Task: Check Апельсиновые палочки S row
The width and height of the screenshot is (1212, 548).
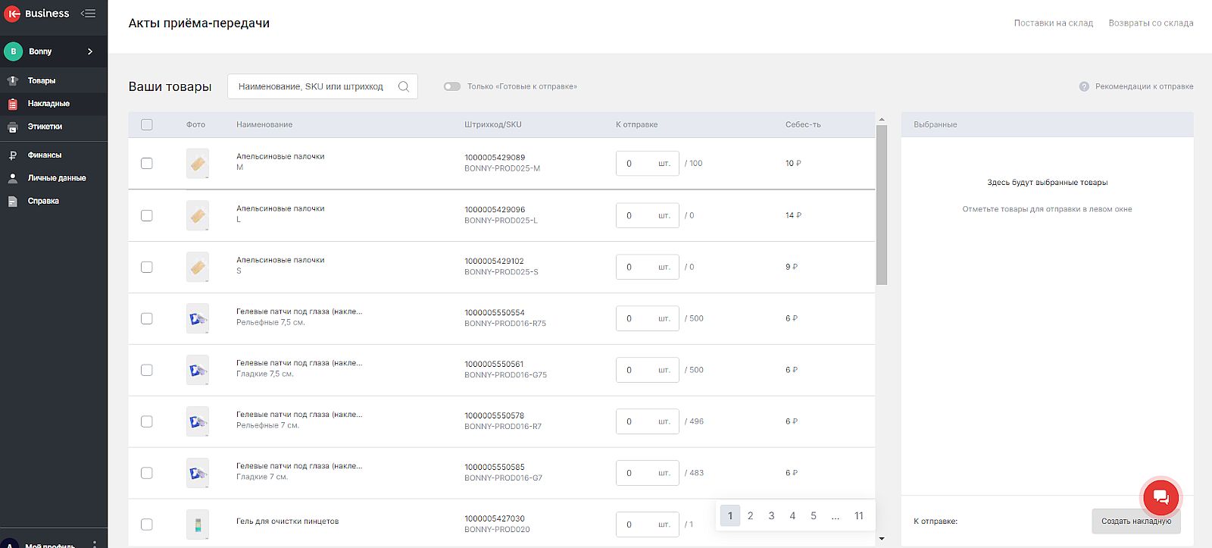Action: [147, 268]
